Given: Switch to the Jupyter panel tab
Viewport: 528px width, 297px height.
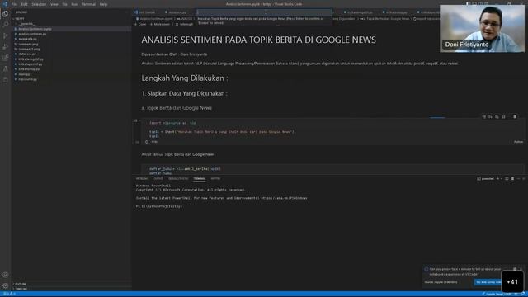Looking at the screenshot, I should coord(215,179).
